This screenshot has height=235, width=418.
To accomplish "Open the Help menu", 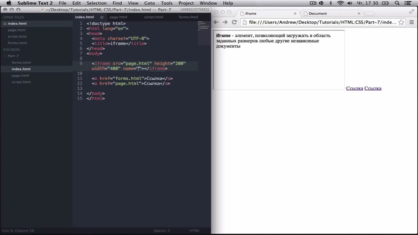I will [x=228, y=3].
